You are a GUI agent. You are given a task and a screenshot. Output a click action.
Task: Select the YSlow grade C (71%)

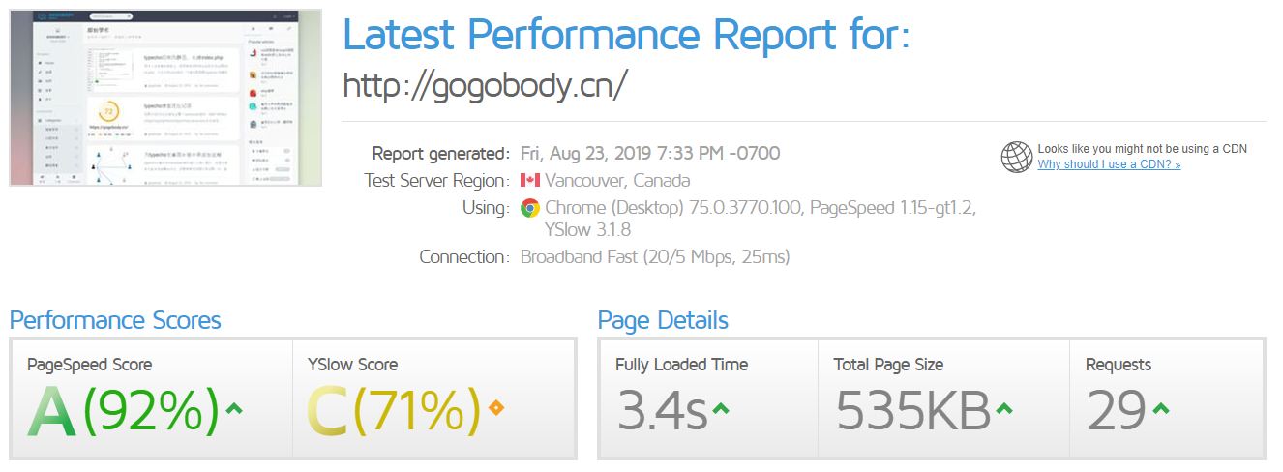pyautogui.click(x=393, y=410)
